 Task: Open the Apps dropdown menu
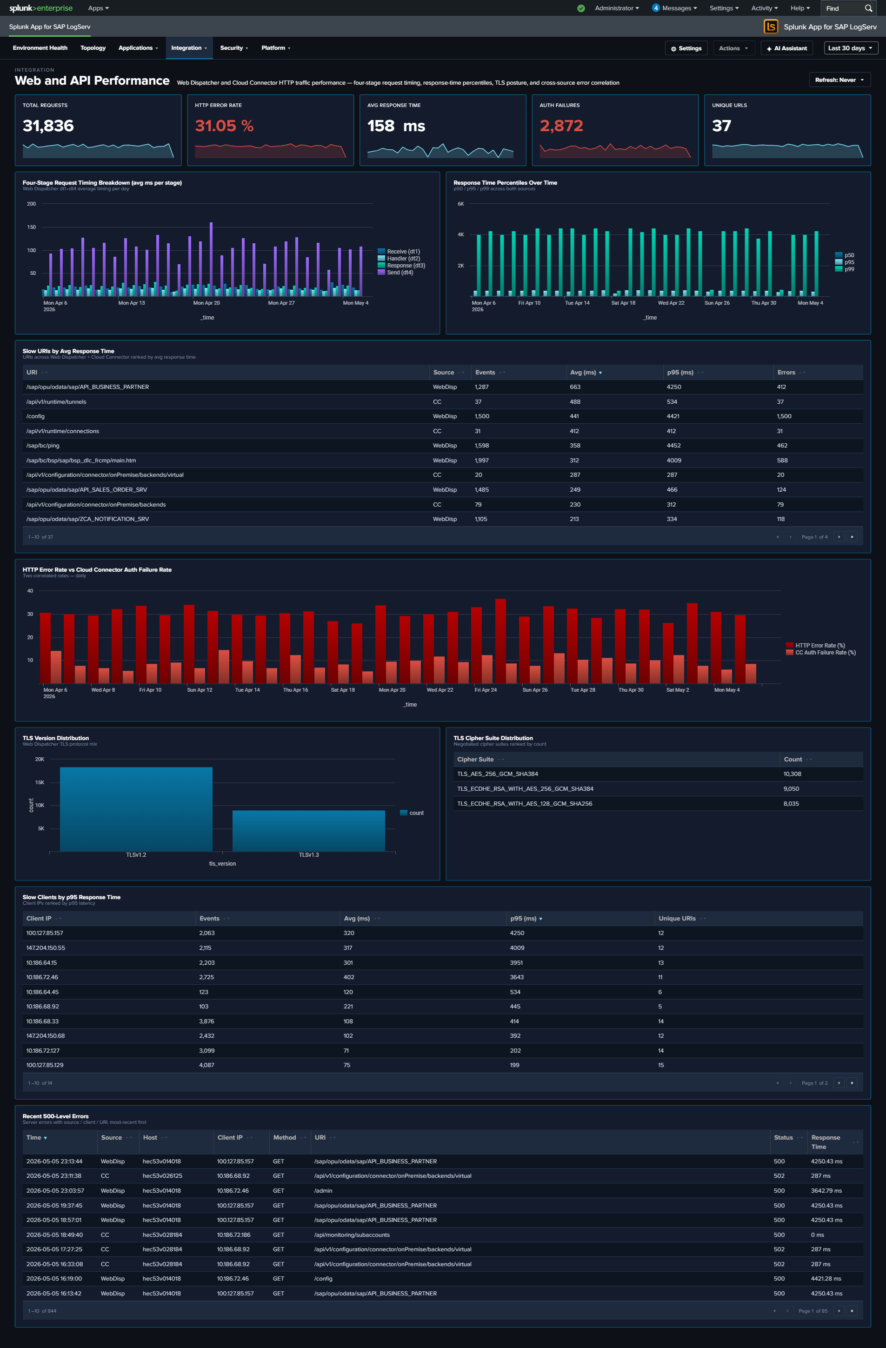coord(99,8)
